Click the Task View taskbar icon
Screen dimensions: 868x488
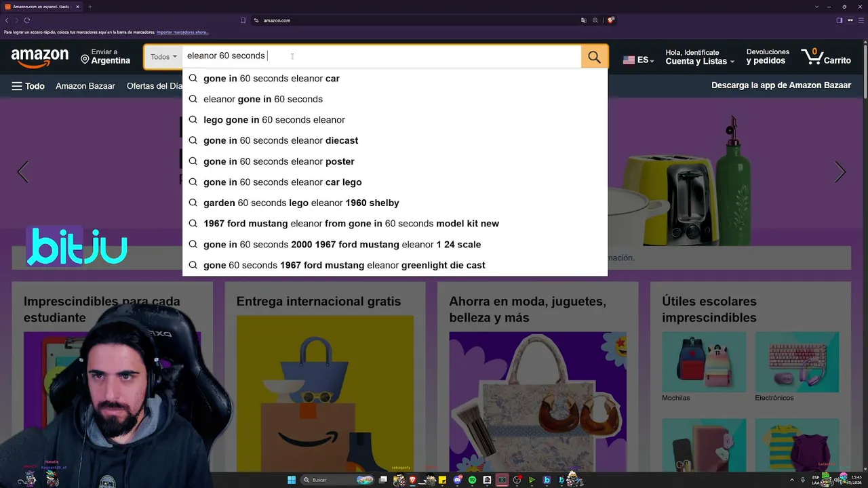383,480
